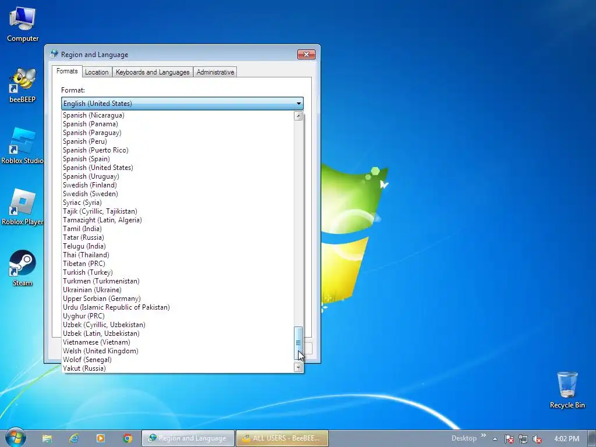This screenshot has height=447, width=596.
Task: Launch Windows Media Player from taskbar
Action: [x=101, y=438]
